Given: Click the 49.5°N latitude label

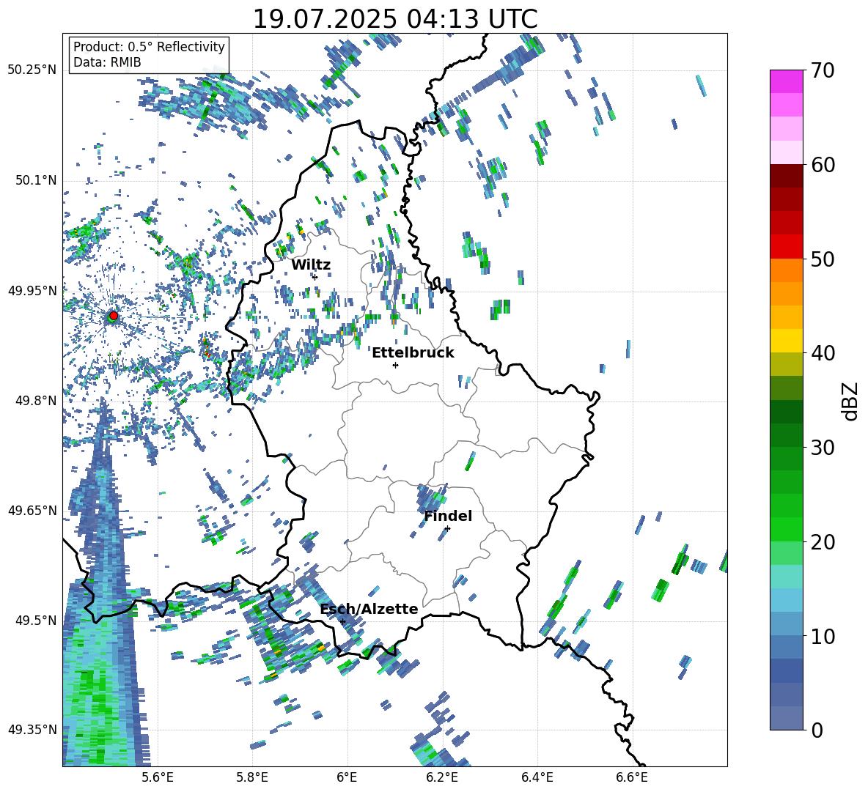Looking at the screenshot, I should point(36,621).
